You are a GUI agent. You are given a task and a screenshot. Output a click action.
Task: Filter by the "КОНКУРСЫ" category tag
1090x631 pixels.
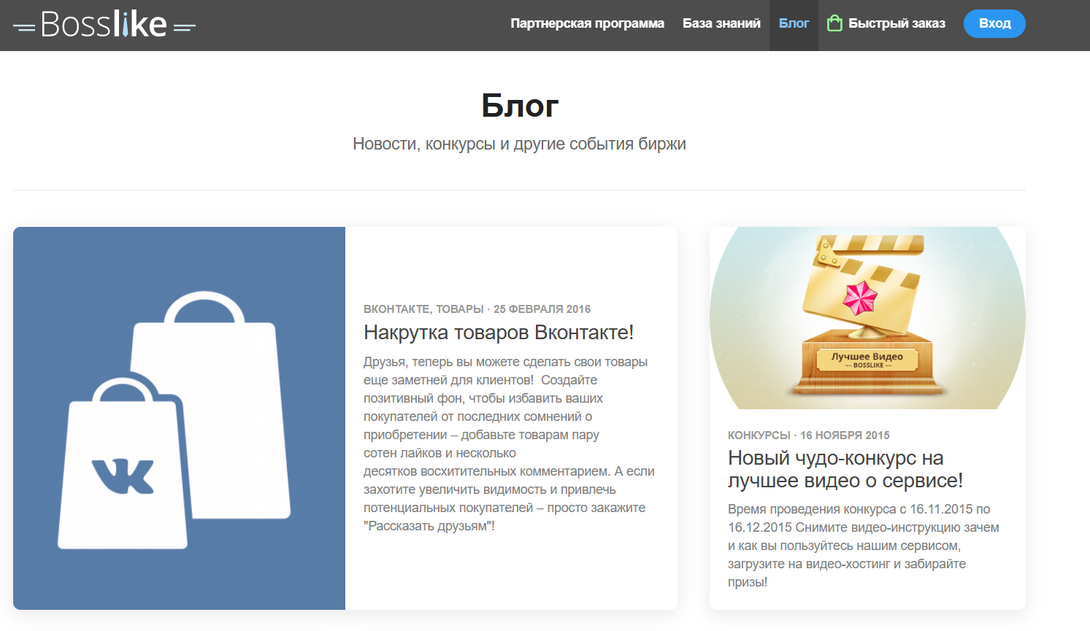click(x=759, y=435)
